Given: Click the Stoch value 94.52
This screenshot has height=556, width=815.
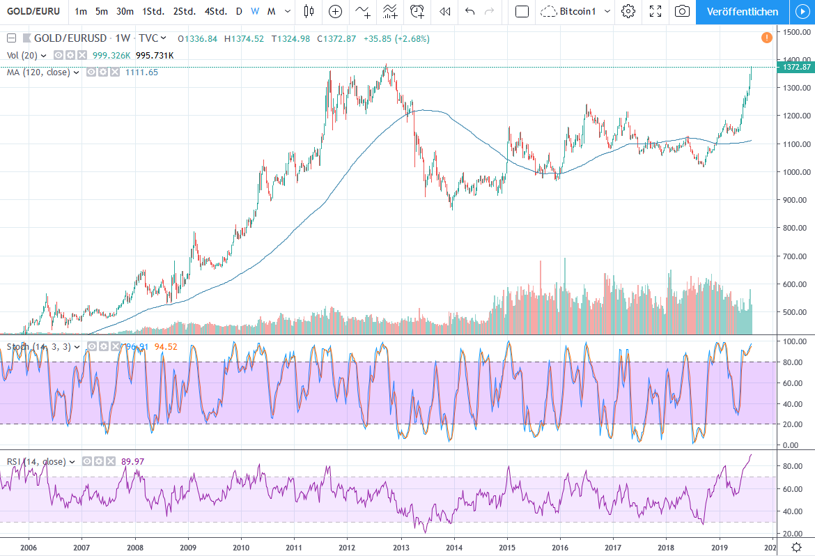Looking at the screenshot, I should (166, 347).
